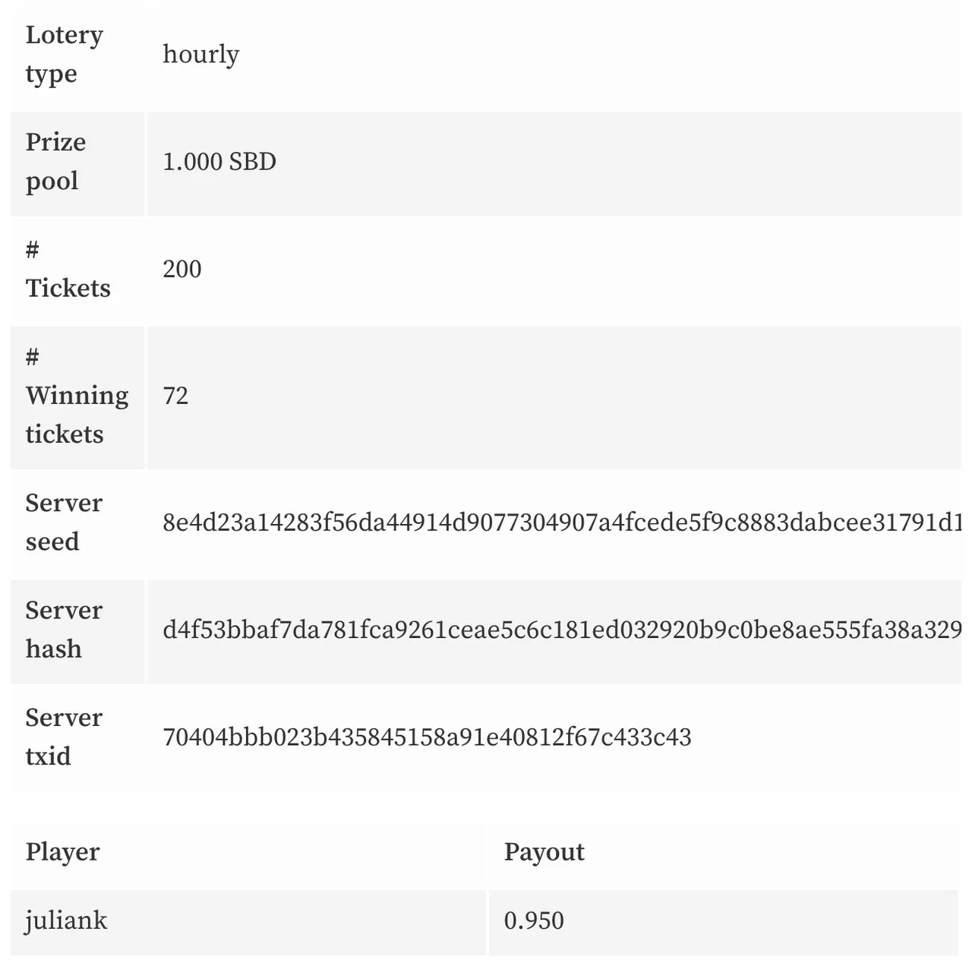Select the ticket count value "200"
The height and width of the screenshot is (966, 972).
182,269
